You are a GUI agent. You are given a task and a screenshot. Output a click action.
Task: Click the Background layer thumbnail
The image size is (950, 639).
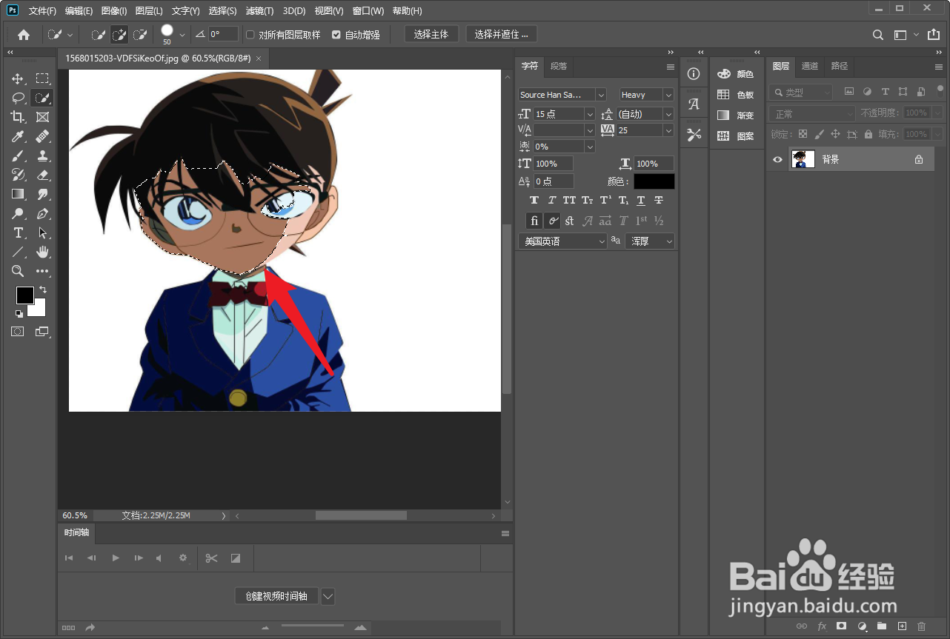tap(803, 159)
